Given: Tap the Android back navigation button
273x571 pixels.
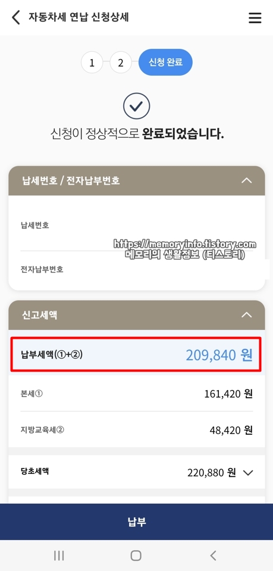Looking at the screenshot, I should pos(214,556).
